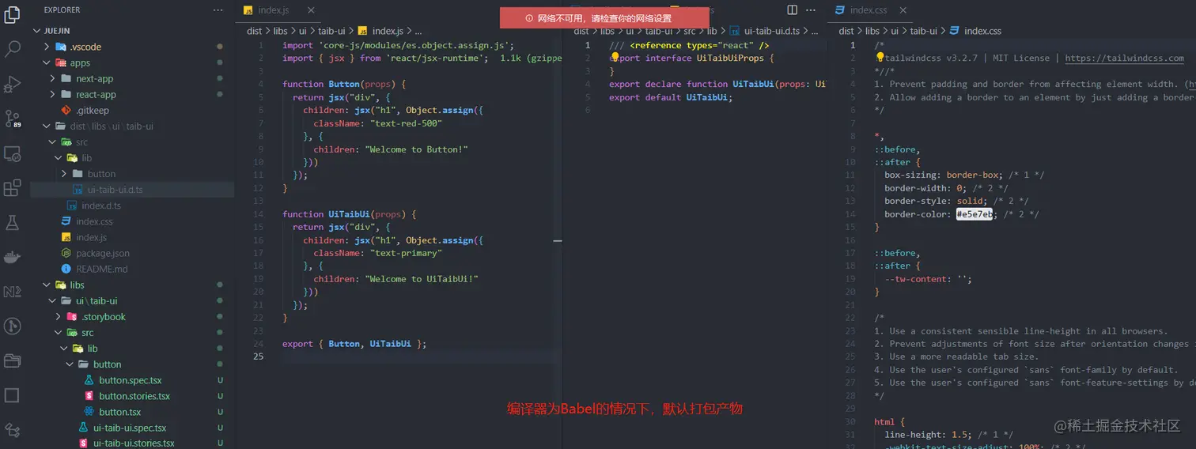Screen dimensions: 1196x449
Task: Collapse the JUEJIN workspace root
Action: (37, 31)
